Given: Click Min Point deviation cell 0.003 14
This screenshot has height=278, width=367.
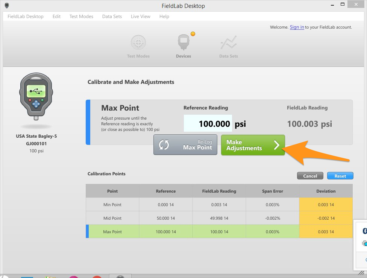Looking at the screenshot, I should coord(326,205).
